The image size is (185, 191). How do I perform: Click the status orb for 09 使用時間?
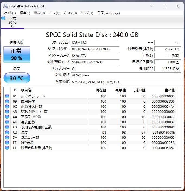click(7, 101)
